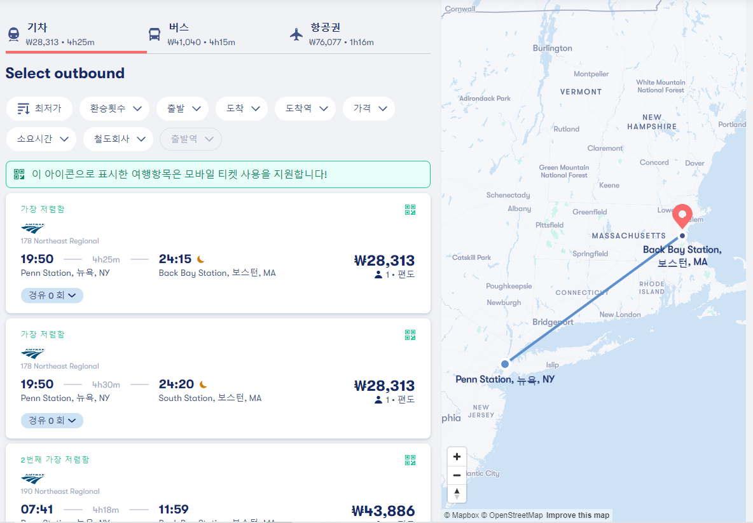
Task: Switch to the 기차 train tab
Action: 76,34
